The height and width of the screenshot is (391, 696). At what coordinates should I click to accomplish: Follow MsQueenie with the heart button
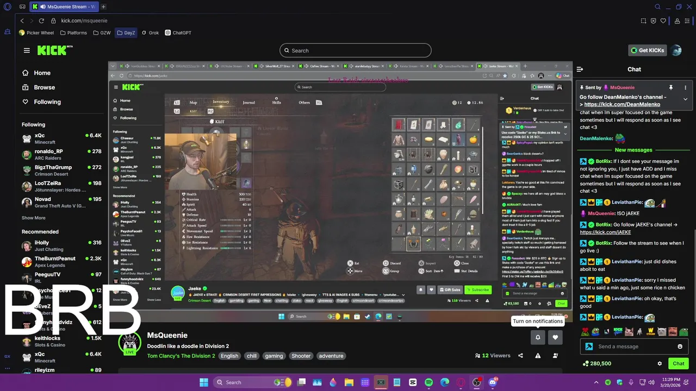(555, 337)
